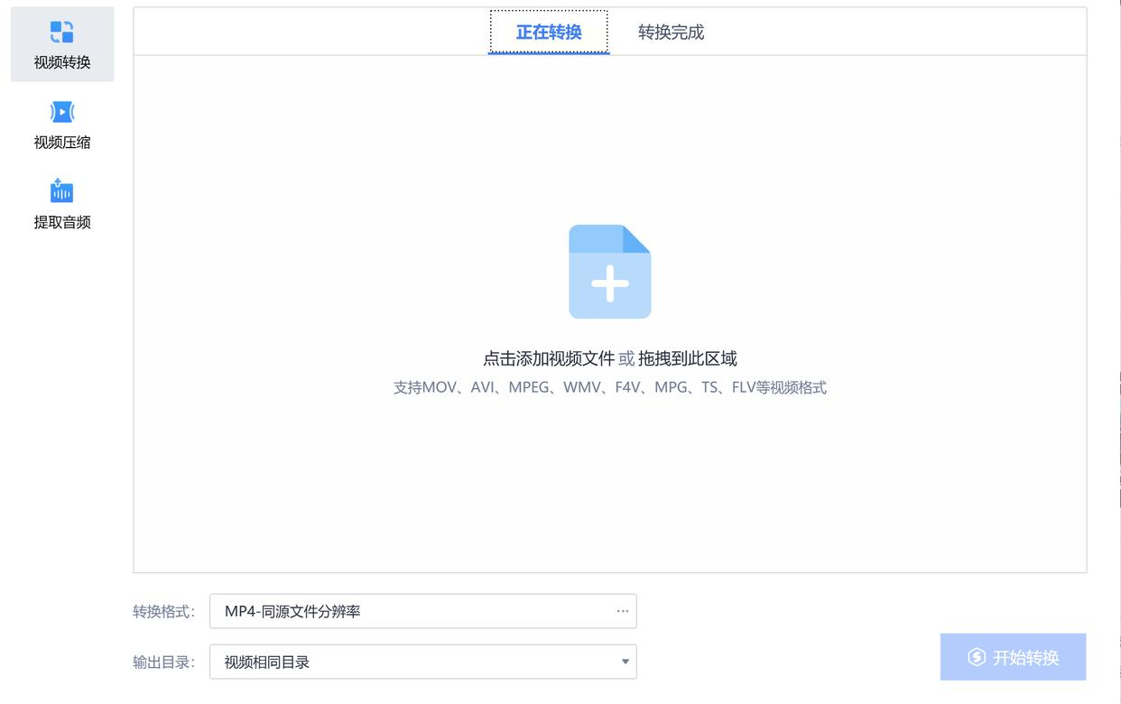Open the 转换格式 ellipsis options button
Image resolution: width=1121 pixels, height=704 pixels.
tap(623, 611)
